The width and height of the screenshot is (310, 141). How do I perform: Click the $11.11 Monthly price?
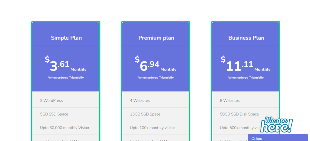click(x=246, y=65)
